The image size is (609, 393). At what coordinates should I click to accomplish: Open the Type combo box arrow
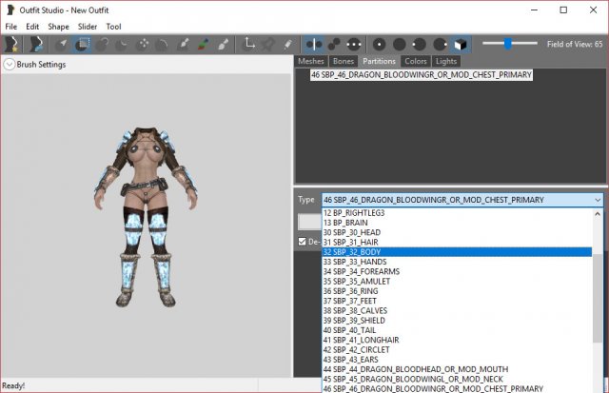[x=597, y=200]
